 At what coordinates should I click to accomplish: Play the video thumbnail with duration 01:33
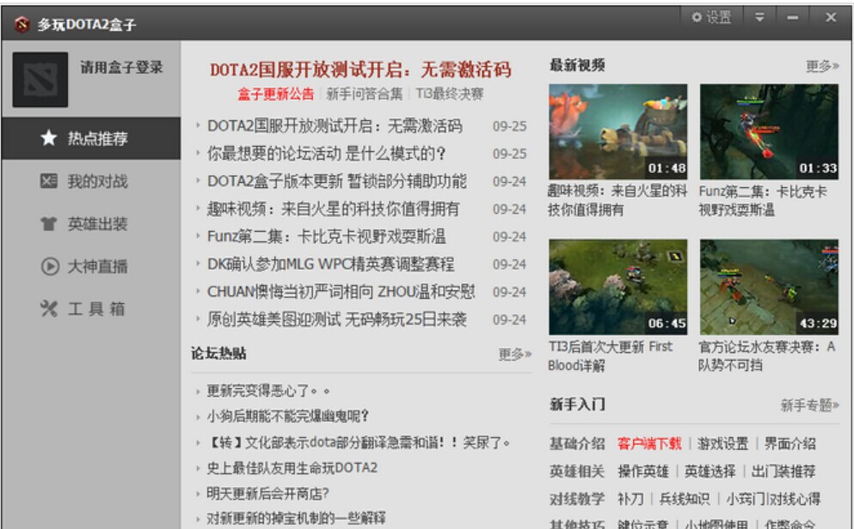coord(769,131)
